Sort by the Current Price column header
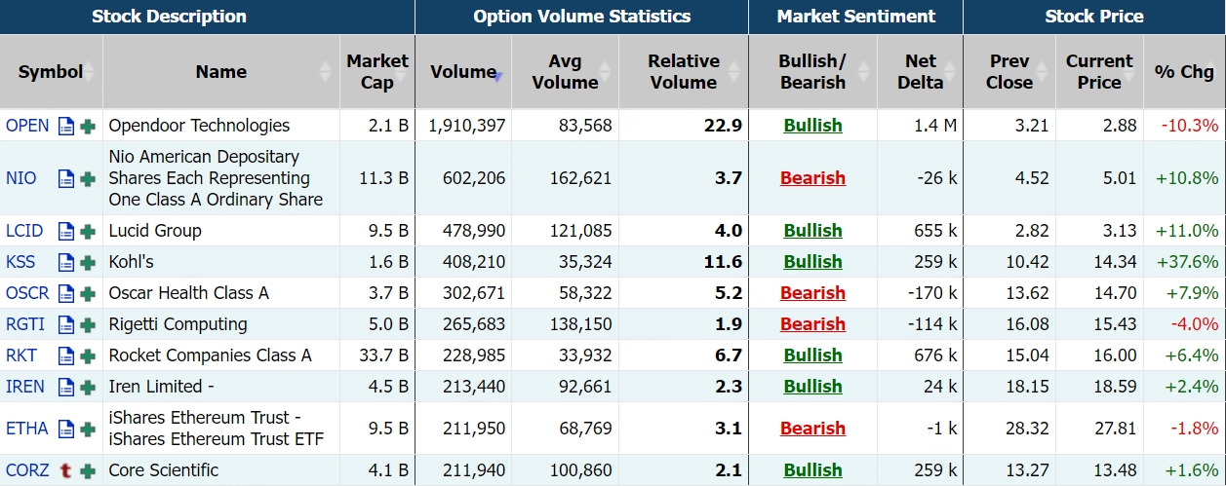1226x486 pixels. point(1099,72)
